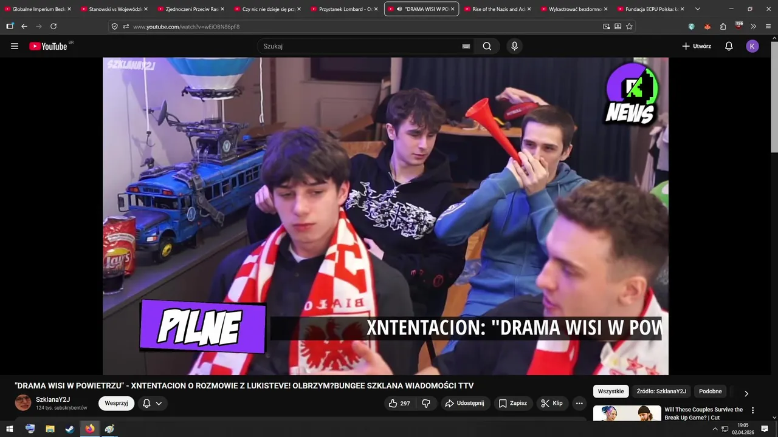Open the three-dot more actions menu
Image resolution: width=778 pixels, height=437 pixels.
(x=579, y=403)
